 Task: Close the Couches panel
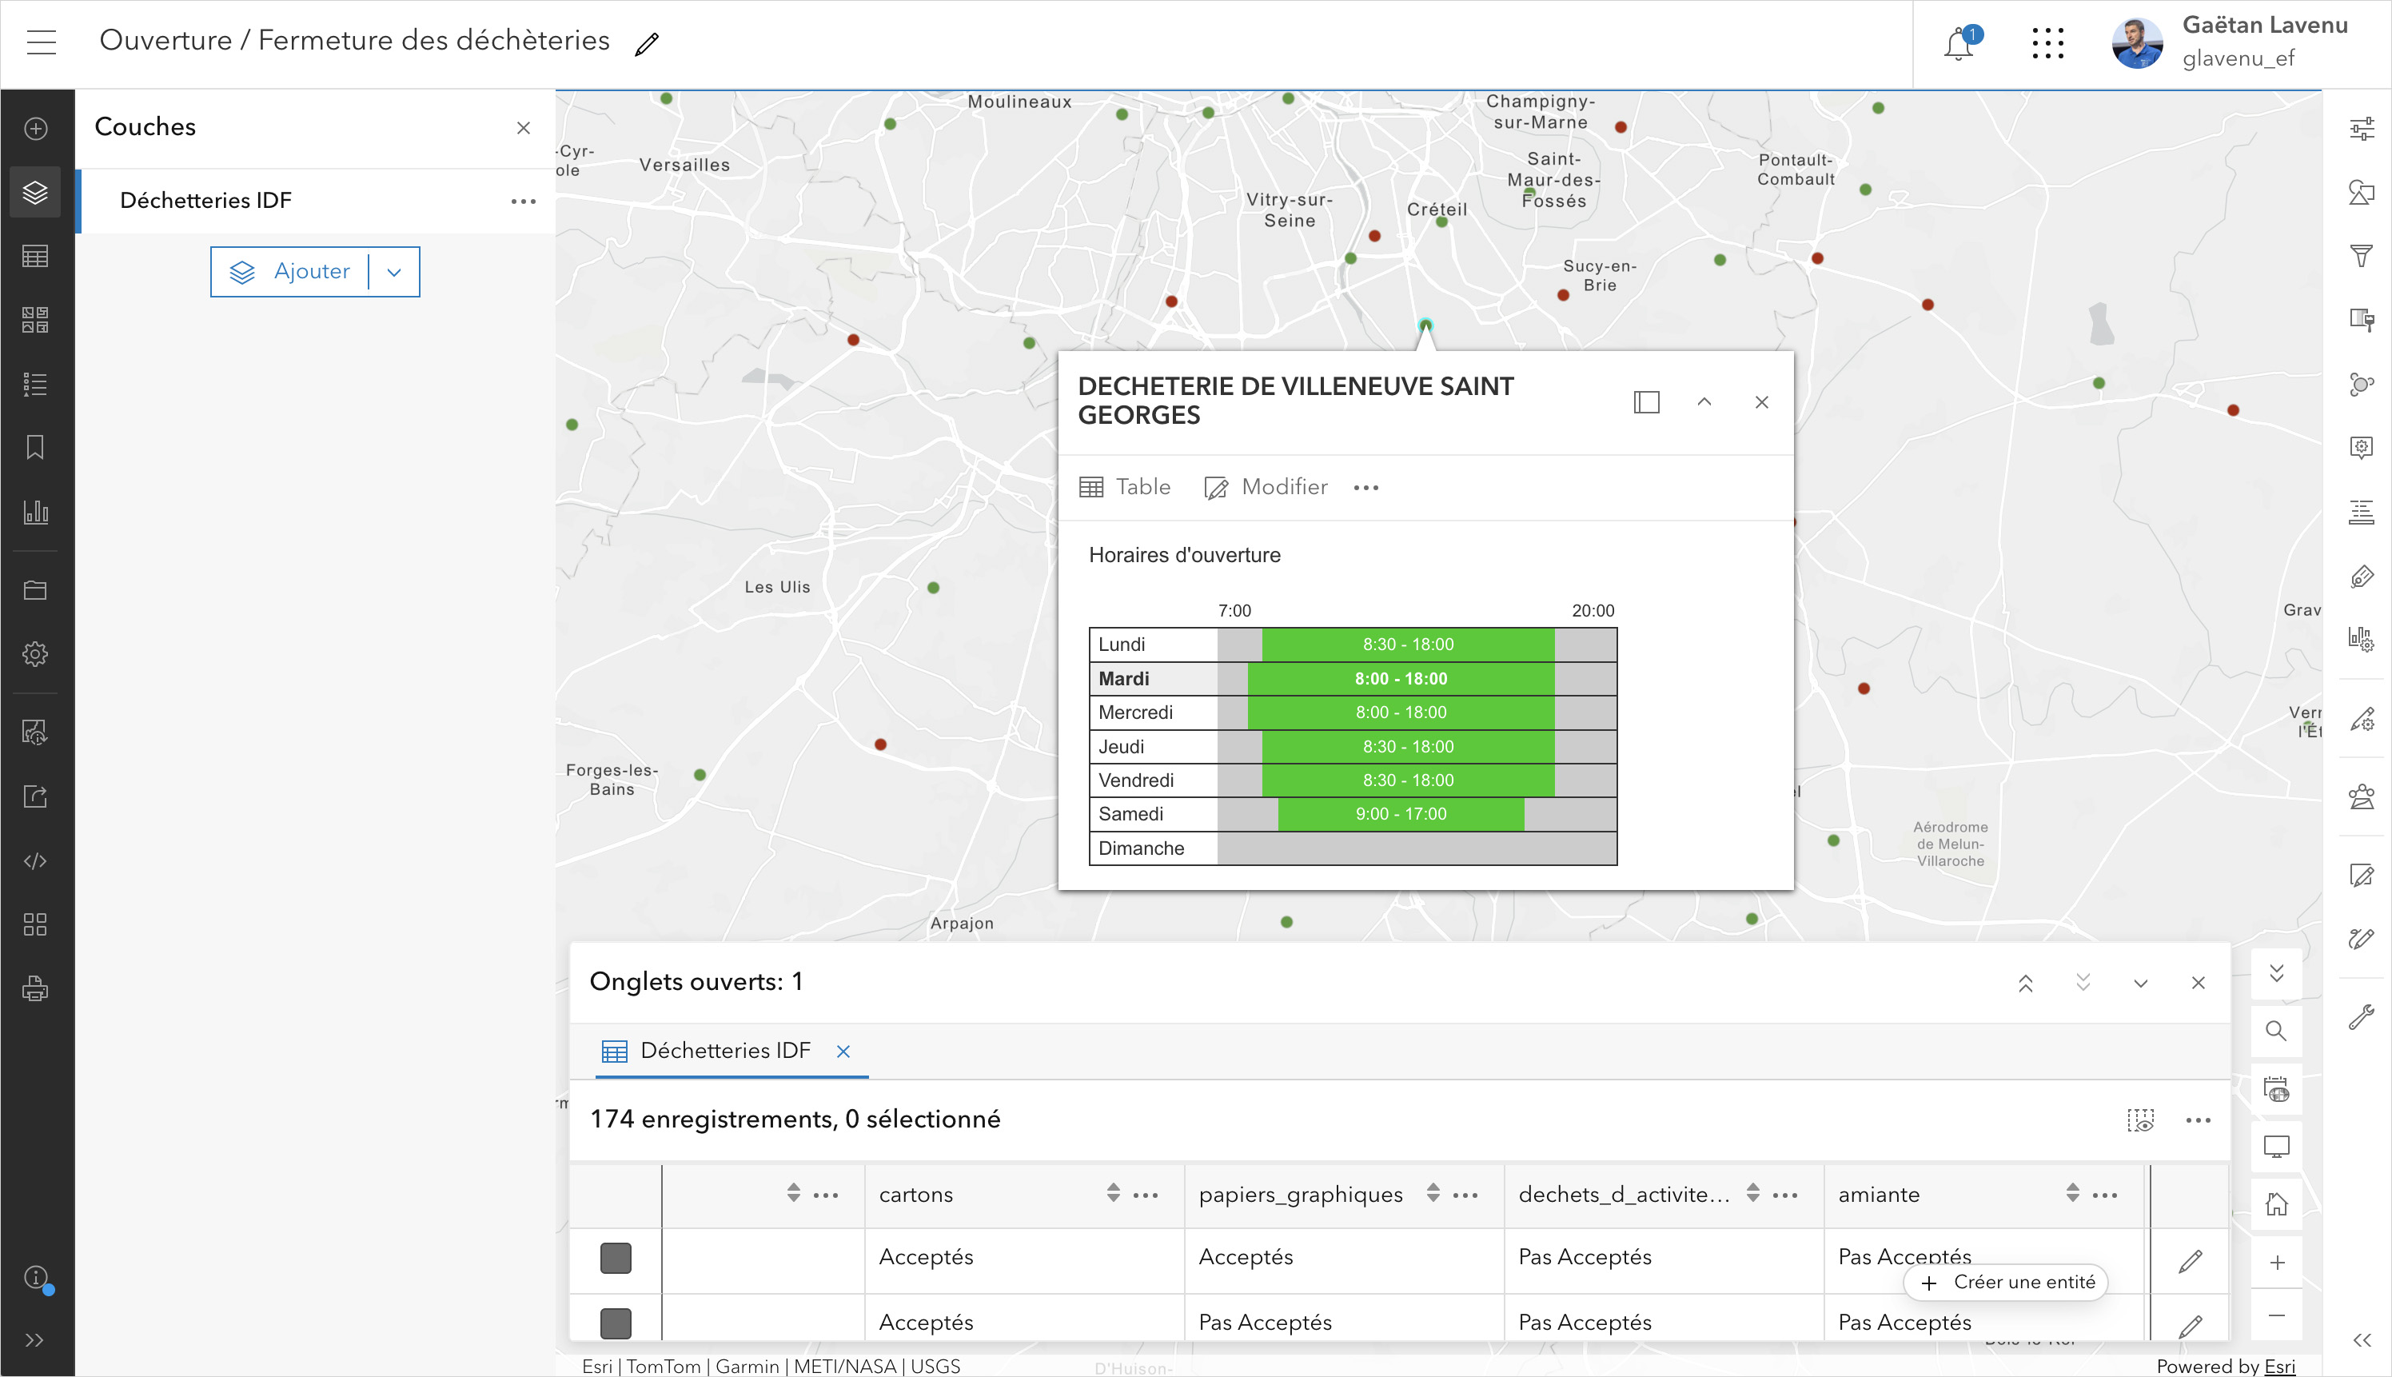(x=524, y=128)
